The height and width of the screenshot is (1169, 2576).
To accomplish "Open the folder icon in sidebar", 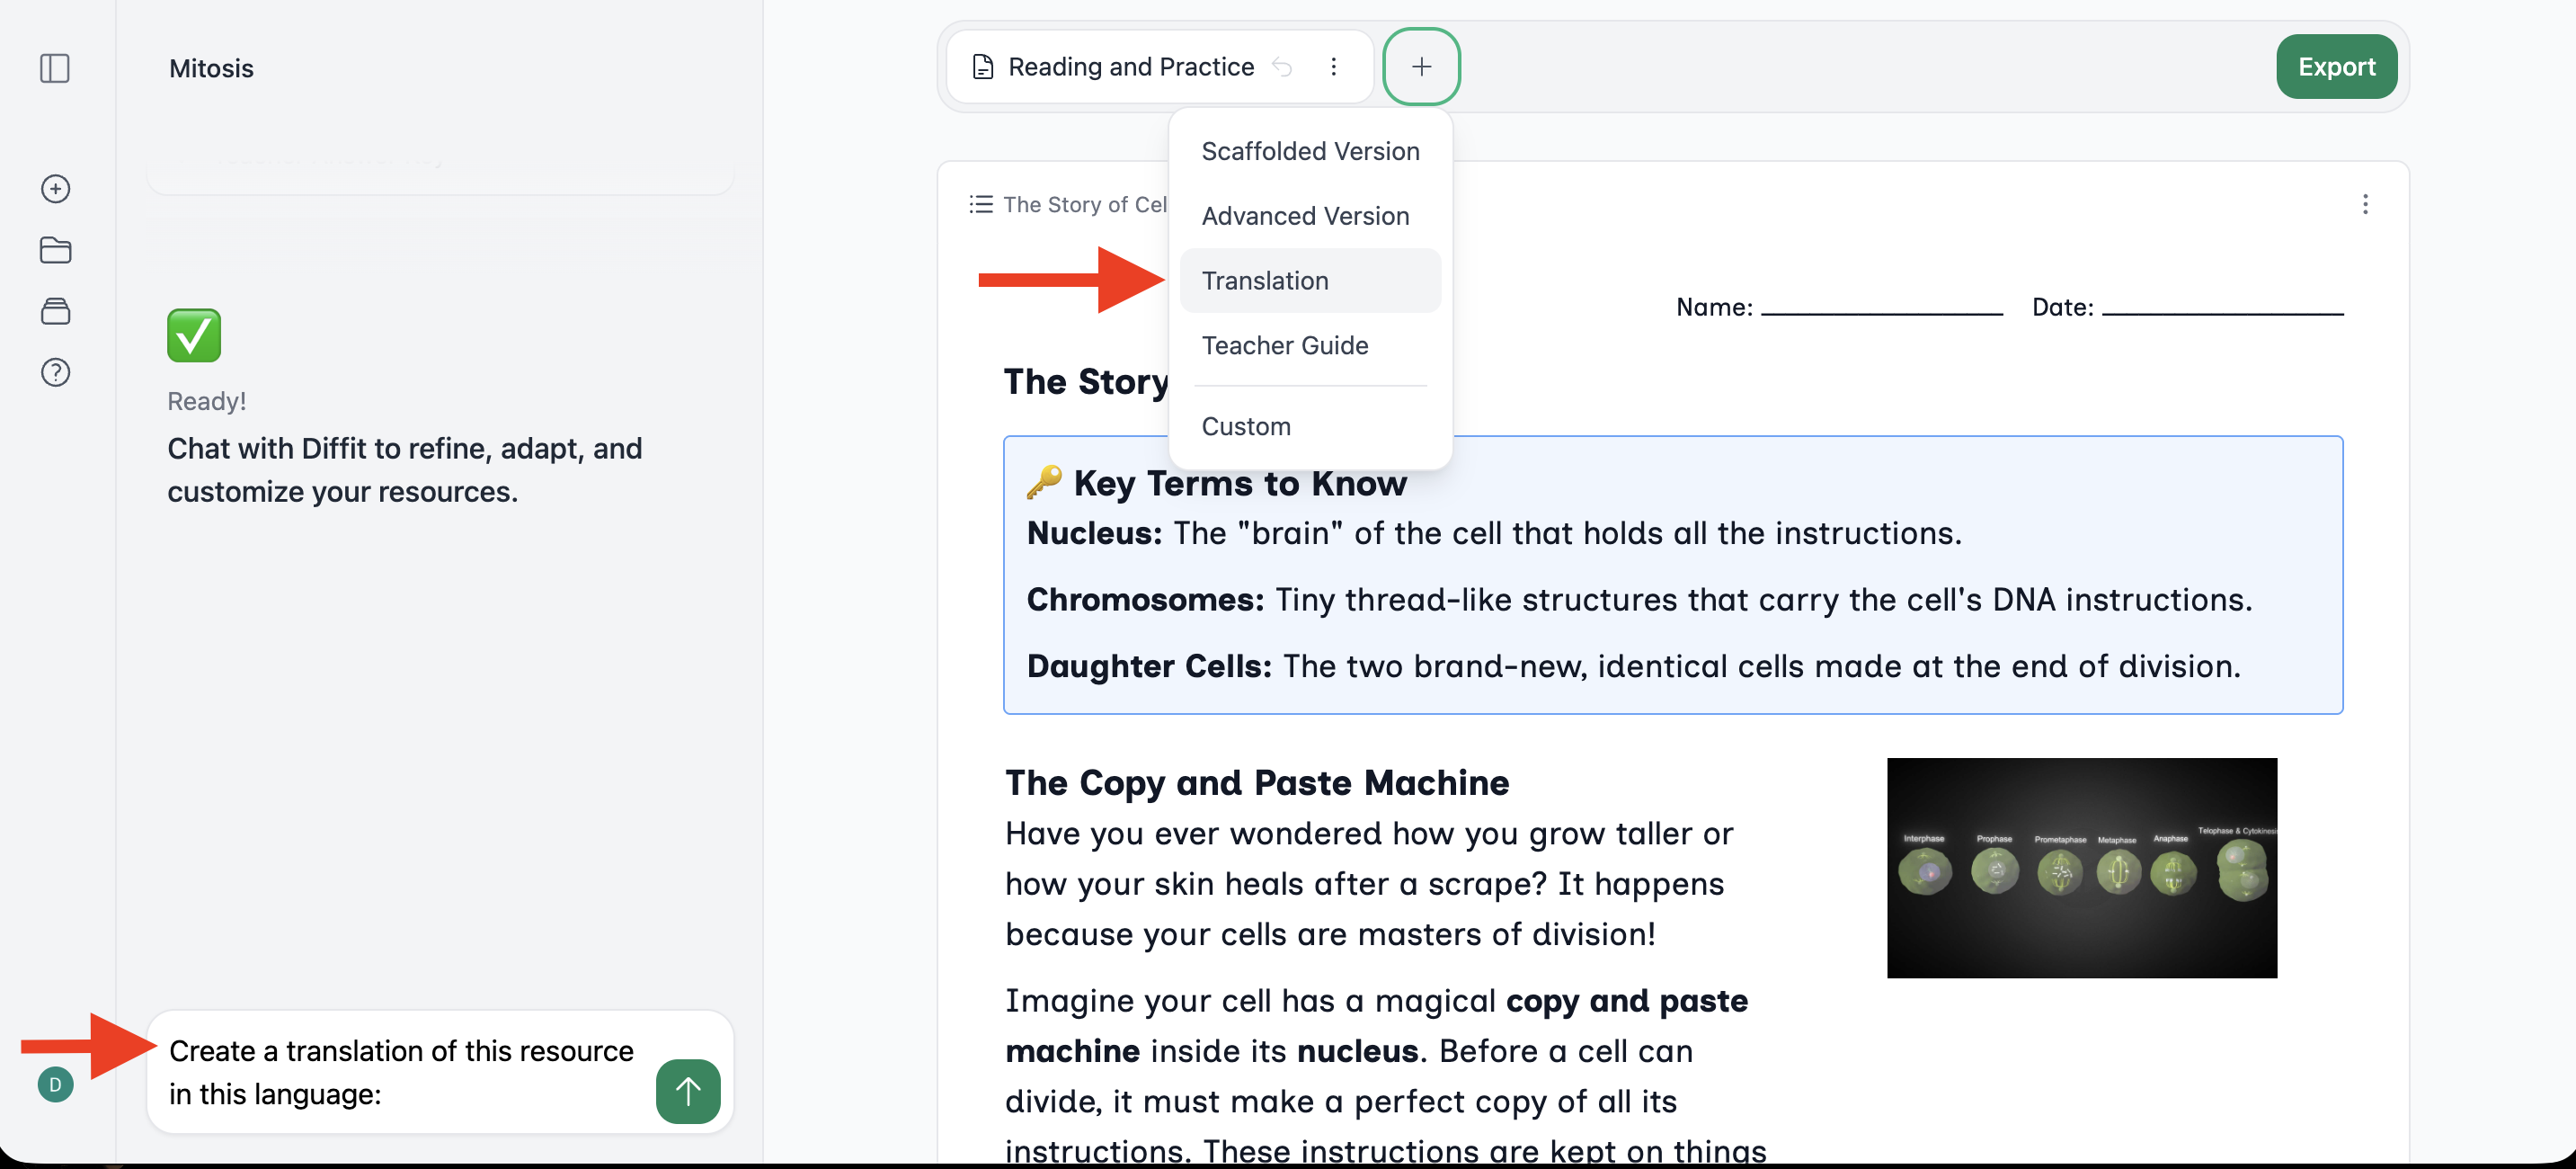I will tap(55, 250).
